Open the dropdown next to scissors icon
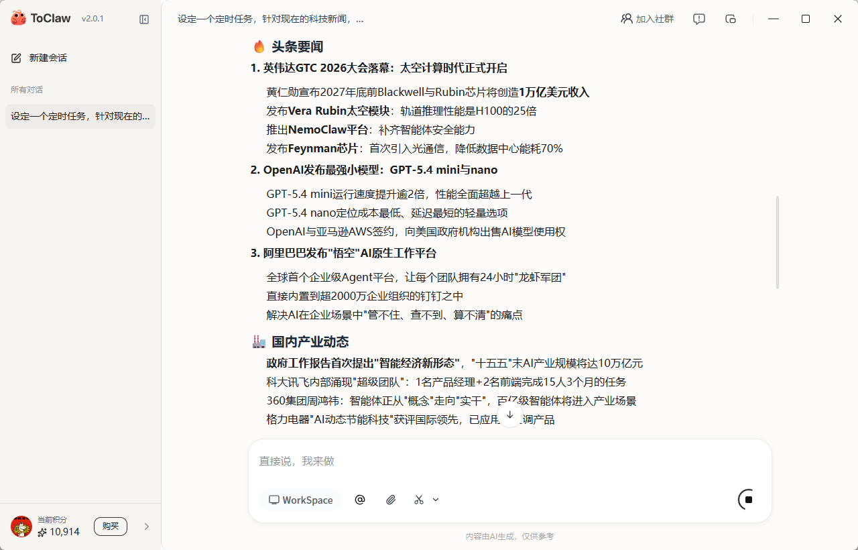Screen dimensions: 858x550 pos(435,500)
